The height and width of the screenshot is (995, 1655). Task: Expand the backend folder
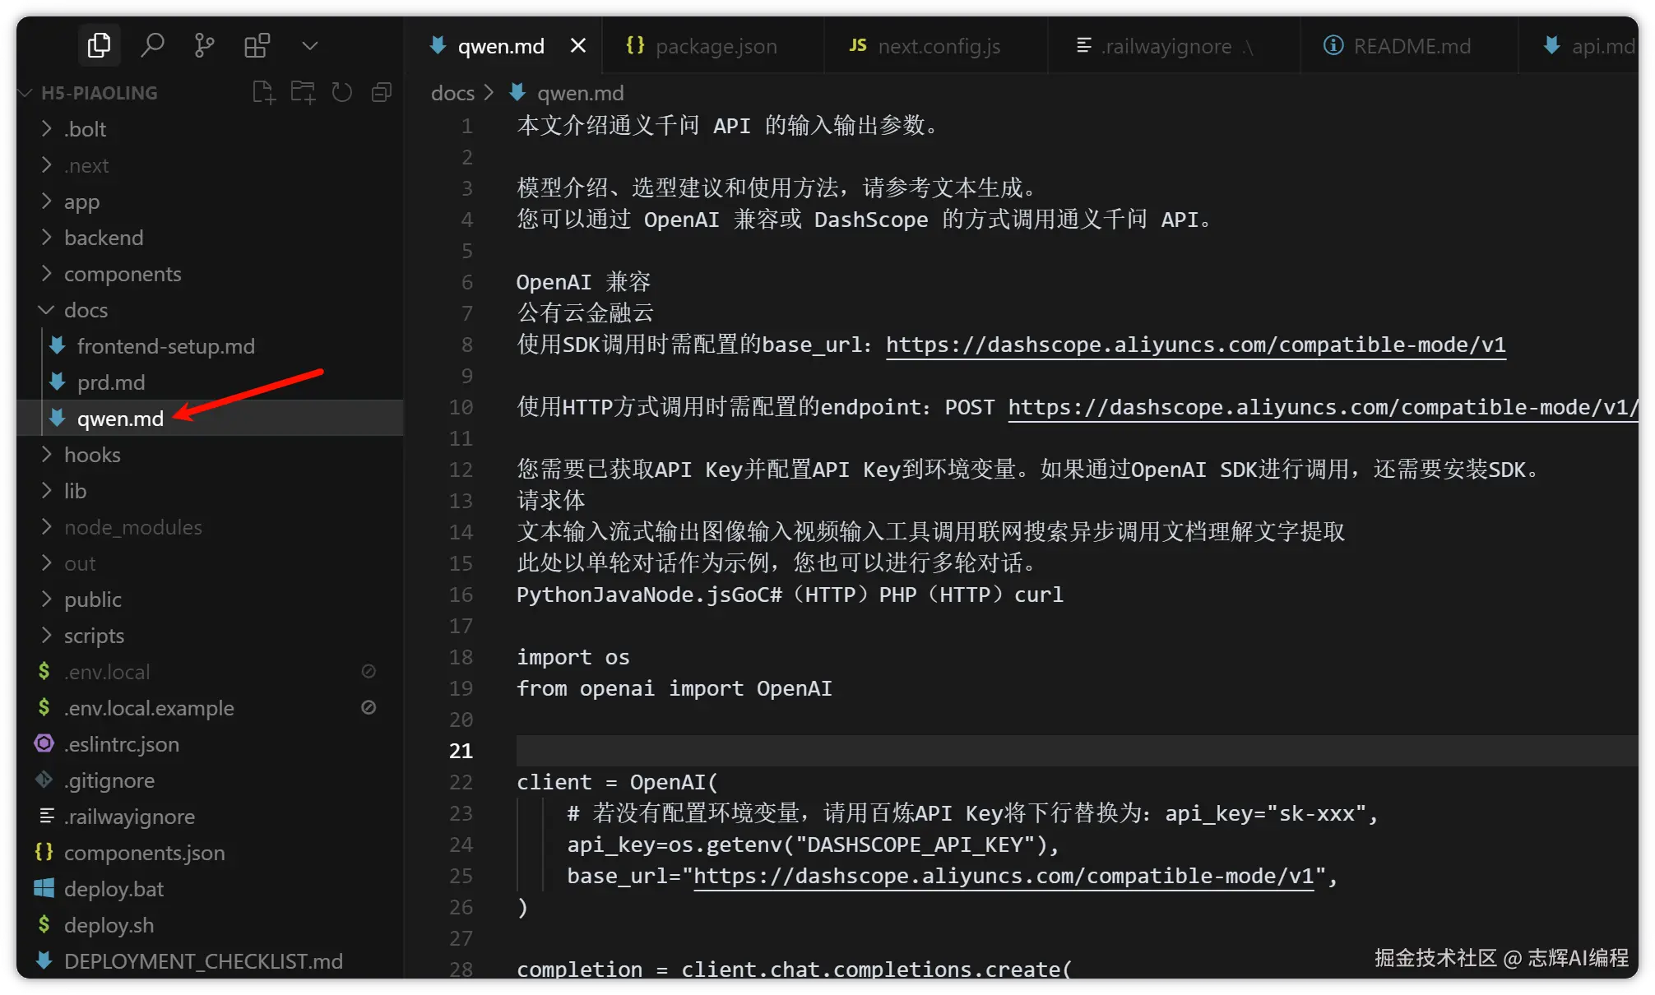coord(104,238)
